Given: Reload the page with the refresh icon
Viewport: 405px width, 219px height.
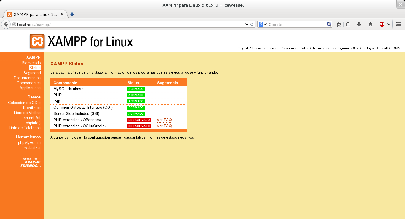Looking at the screenshot, I should [252, 25].
